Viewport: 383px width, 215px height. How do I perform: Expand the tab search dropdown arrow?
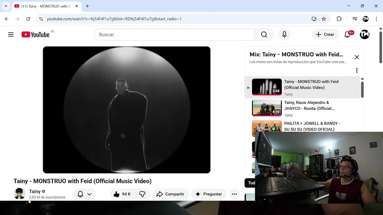[x=6, y=6]
